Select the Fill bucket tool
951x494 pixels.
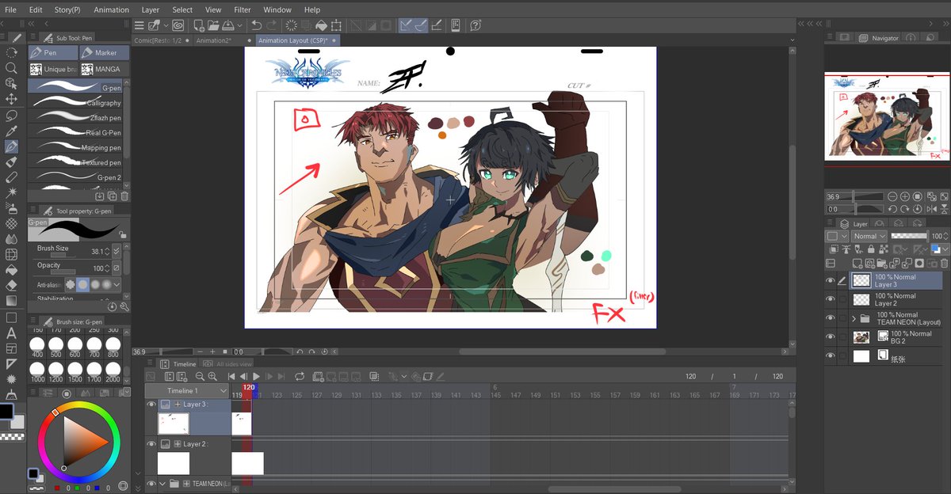(x=11, y=269)
